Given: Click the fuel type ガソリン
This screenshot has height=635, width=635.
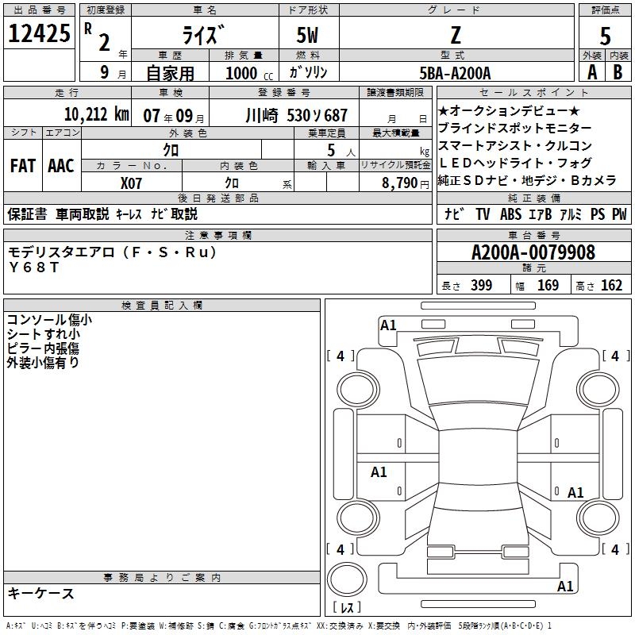Looking at the screenshot, I should coord(308,72).
